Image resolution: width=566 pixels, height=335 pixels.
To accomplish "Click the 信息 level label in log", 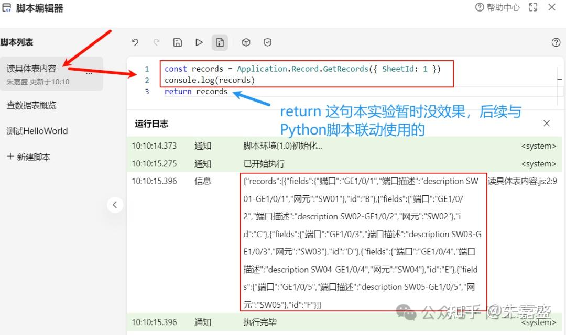I will click(x=202, y=181).
